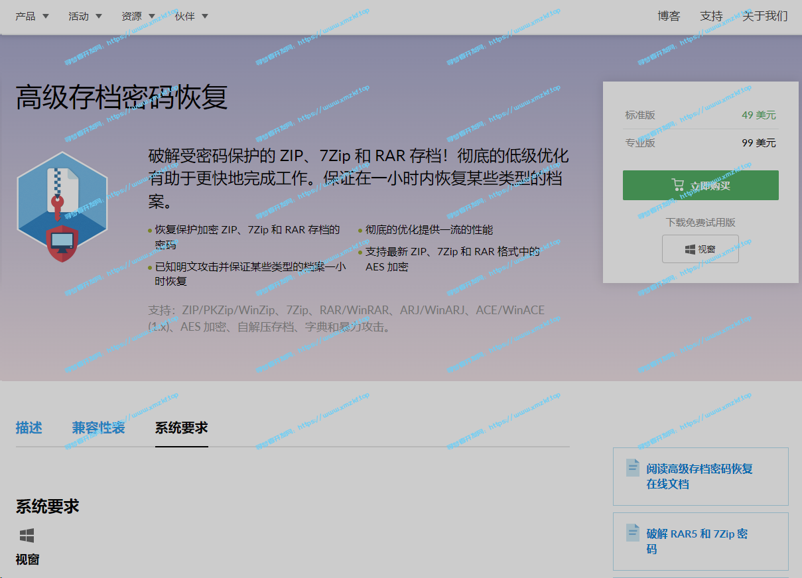Click document icon beside RAR5 article
This screenshot has width=802, height=578.
[x=633, y=532]
